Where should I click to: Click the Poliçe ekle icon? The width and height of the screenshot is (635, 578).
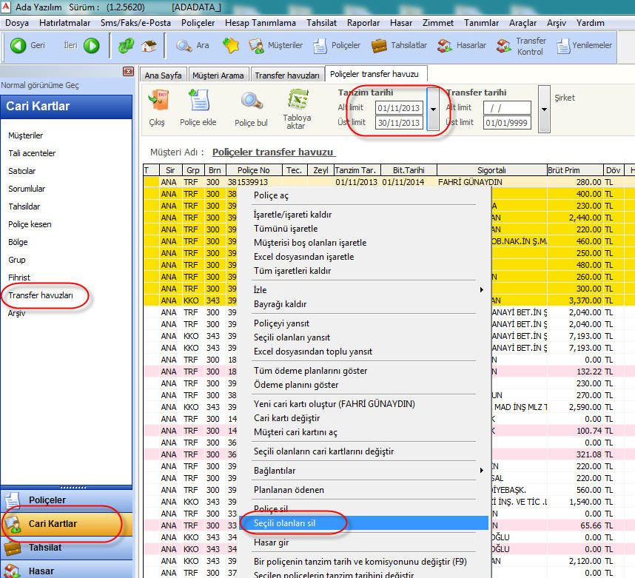pos(198,100)
